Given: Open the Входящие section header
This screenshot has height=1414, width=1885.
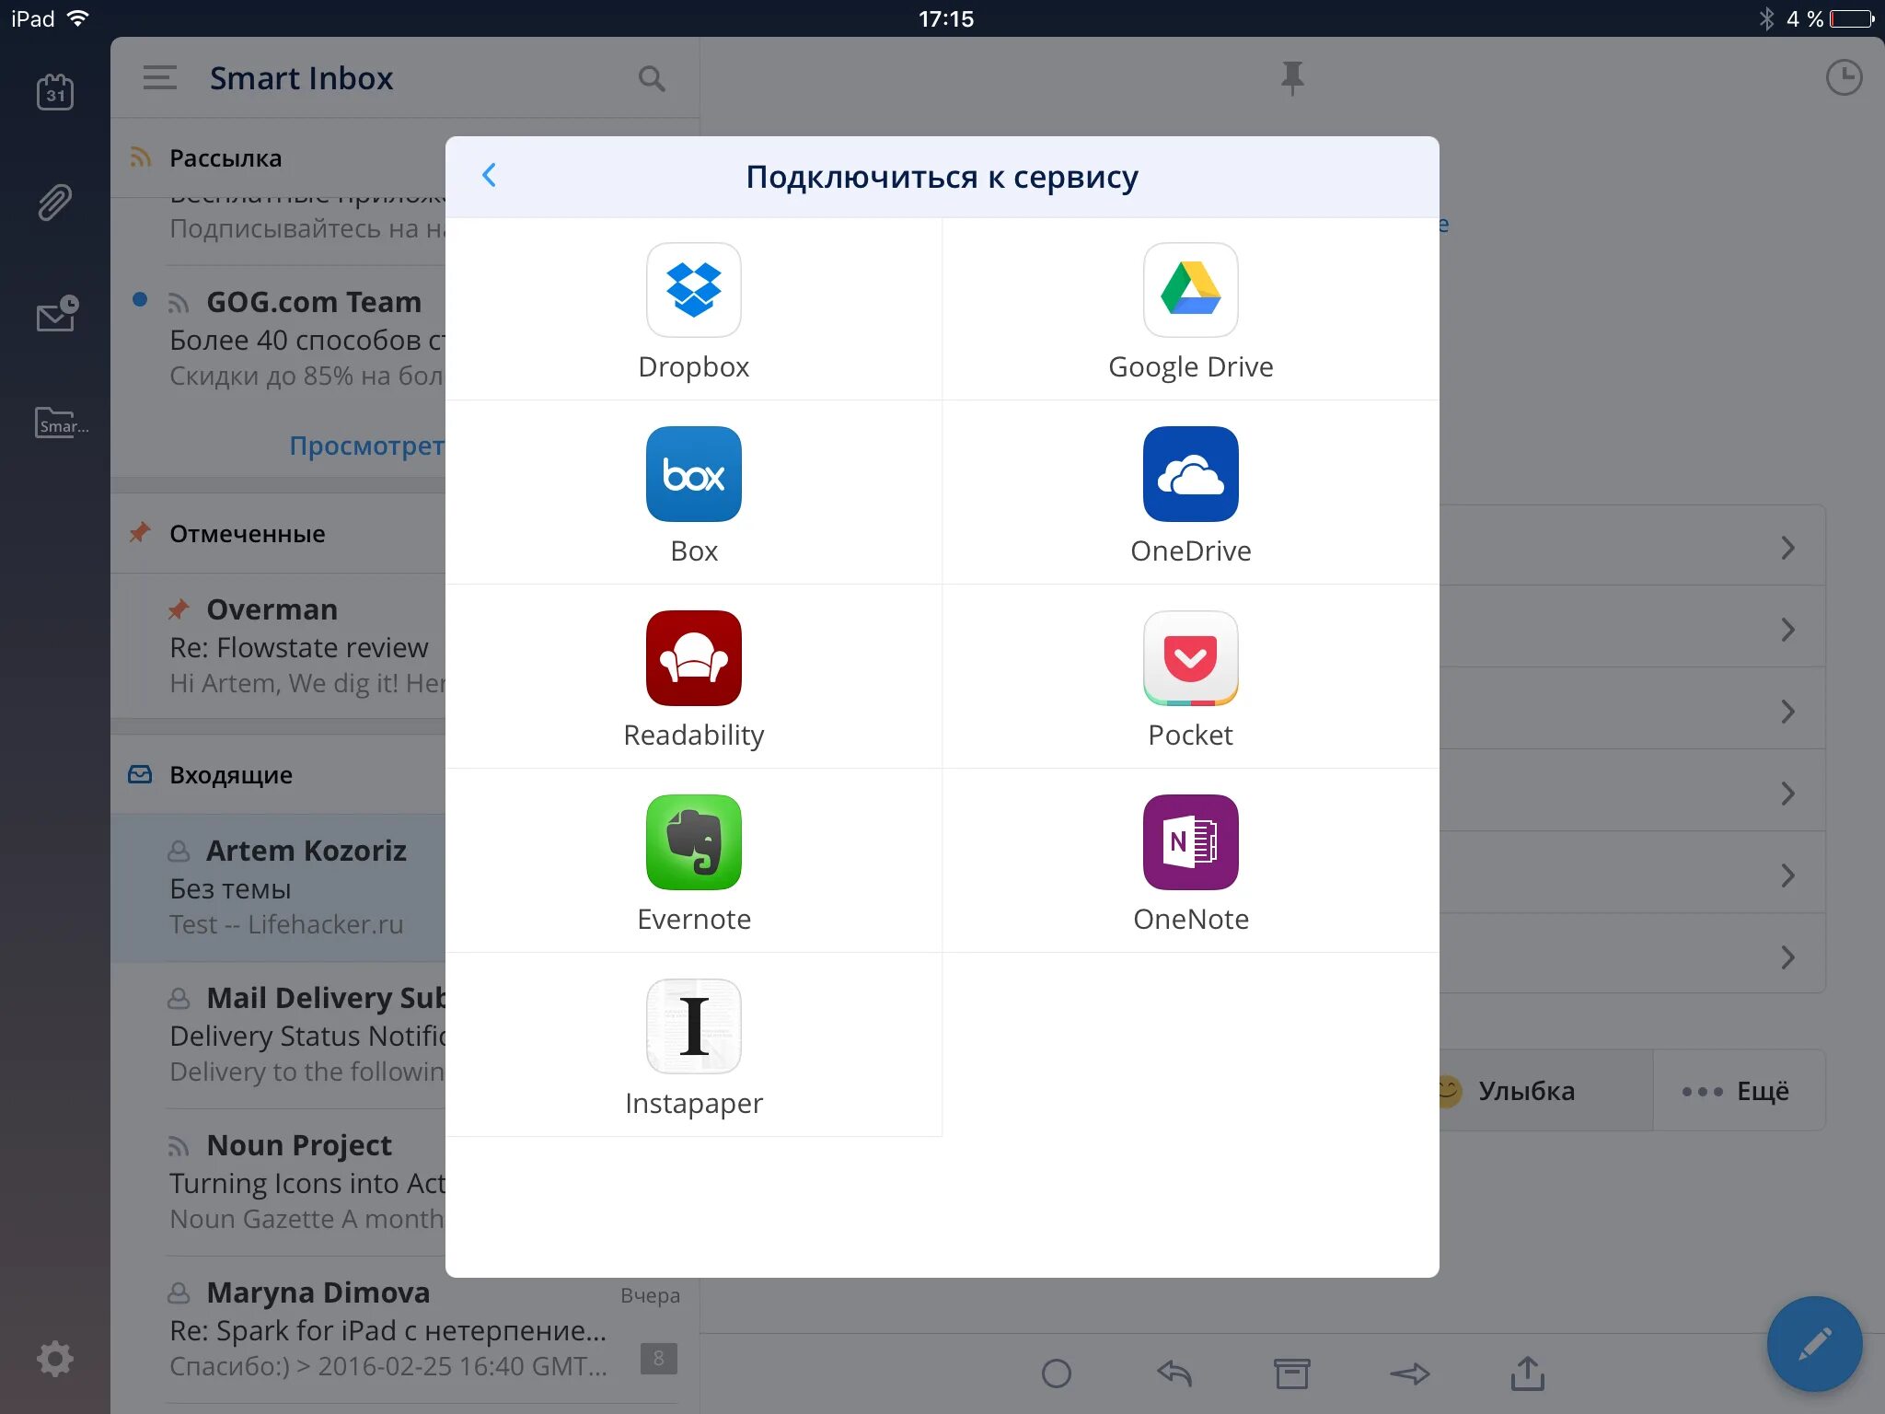Looking at the screenshot, I should (x=278, y=774).
